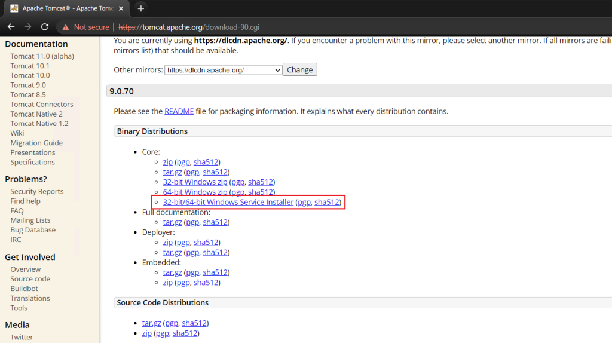Viewport: 612px width, 343px height.
Task: Download the Embedded tar.gz
Action: 172,272
